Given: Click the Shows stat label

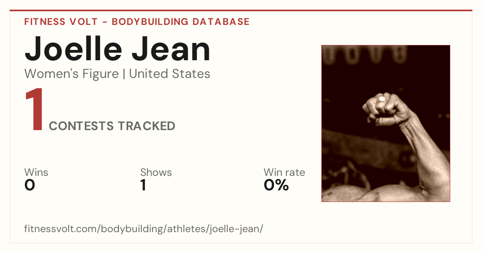Looking at the screenshot, I should [x=156, y=173].
